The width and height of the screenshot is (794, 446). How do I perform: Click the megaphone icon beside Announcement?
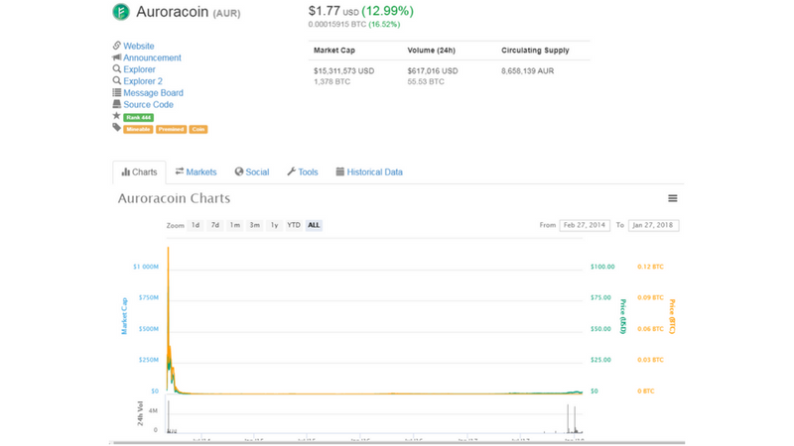click(116, 57)
